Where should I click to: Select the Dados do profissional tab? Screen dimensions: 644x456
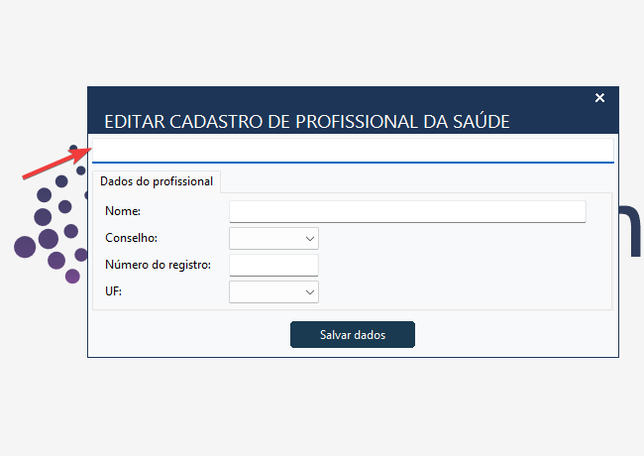(157, 181)
